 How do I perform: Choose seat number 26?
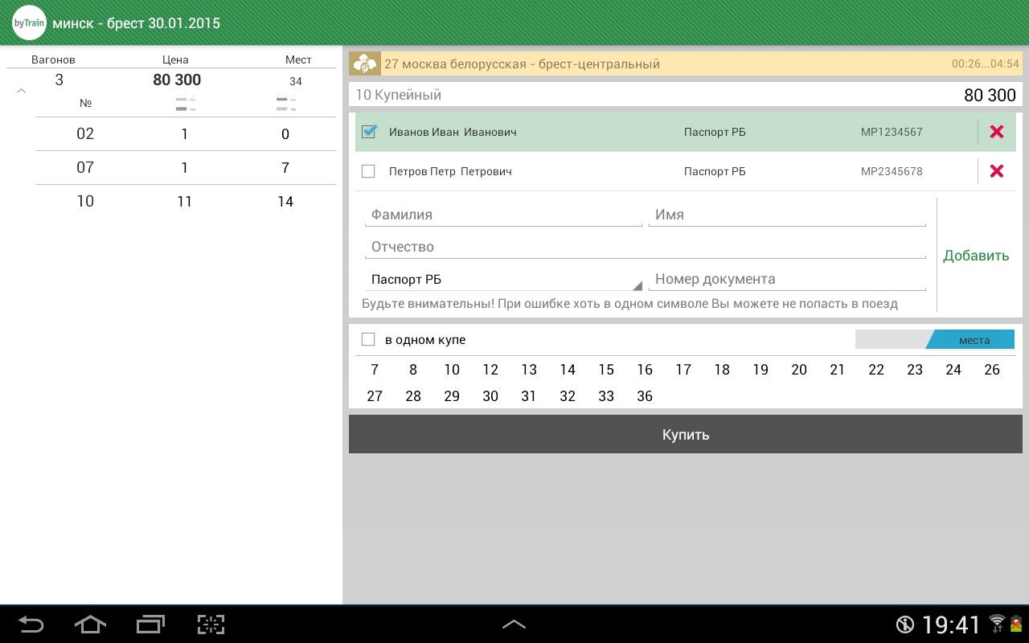point(992,370)
